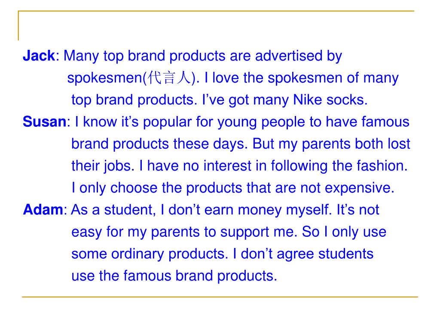The image size is (440, 330).
Task: Click the bold name Adam
Action: click(43, 210)
